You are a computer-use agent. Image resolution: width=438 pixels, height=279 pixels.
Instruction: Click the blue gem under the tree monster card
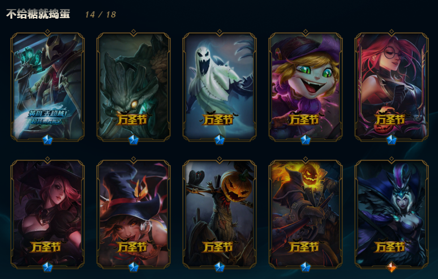[x=133, y=140]
